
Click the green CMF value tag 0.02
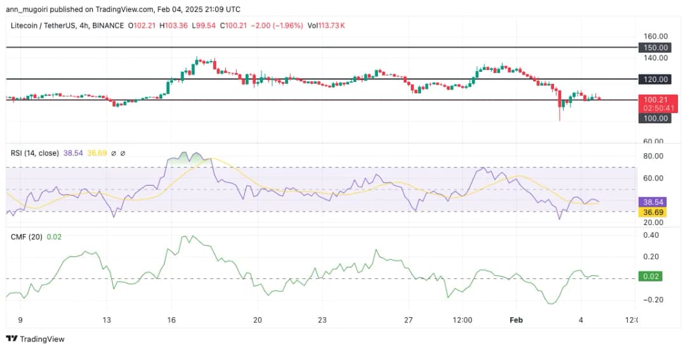point(649,277)
